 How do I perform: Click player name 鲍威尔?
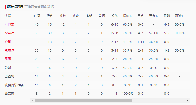[x=9, y=50]
